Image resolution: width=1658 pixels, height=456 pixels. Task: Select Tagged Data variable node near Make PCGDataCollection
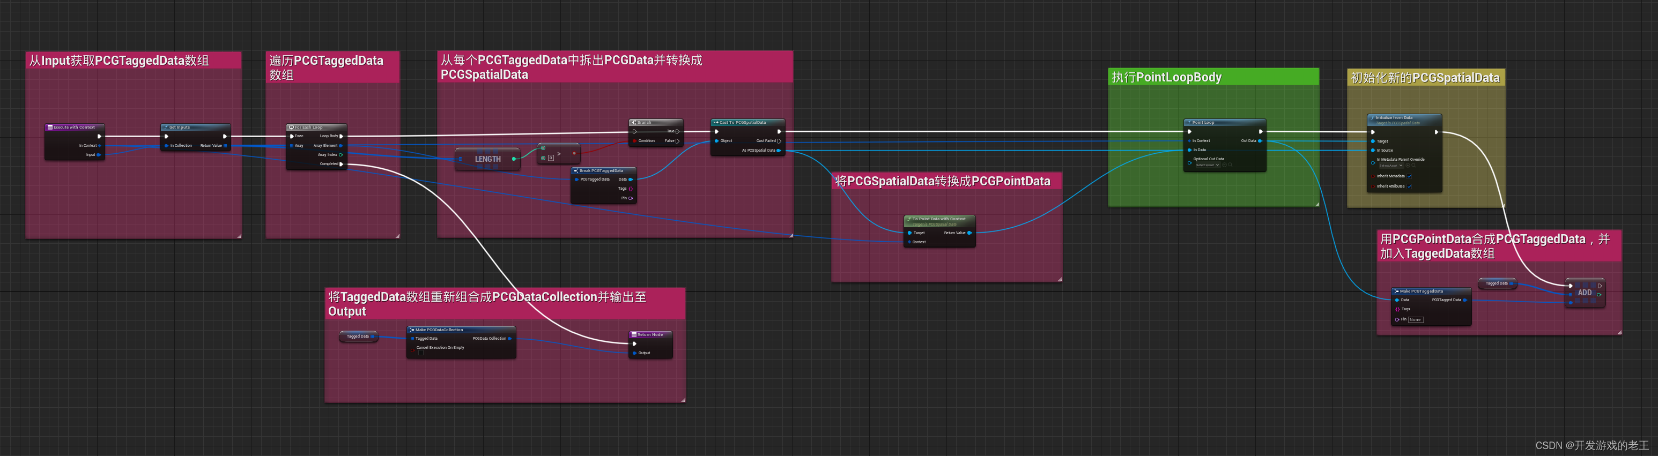(x=359, y=337)
